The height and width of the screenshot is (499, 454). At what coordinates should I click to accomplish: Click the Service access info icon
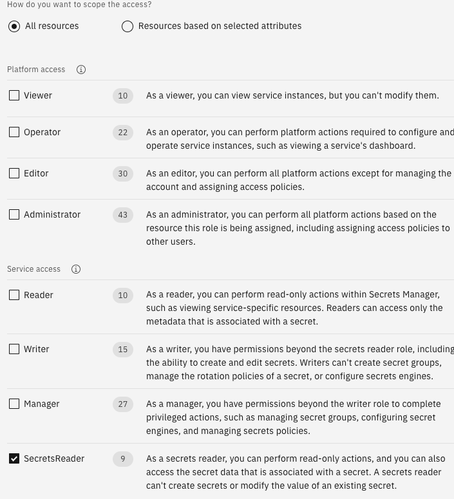coord(76,269)
